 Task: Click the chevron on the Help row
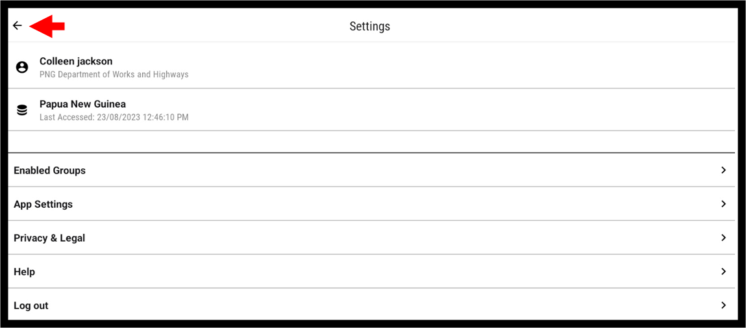coord(724,271)
